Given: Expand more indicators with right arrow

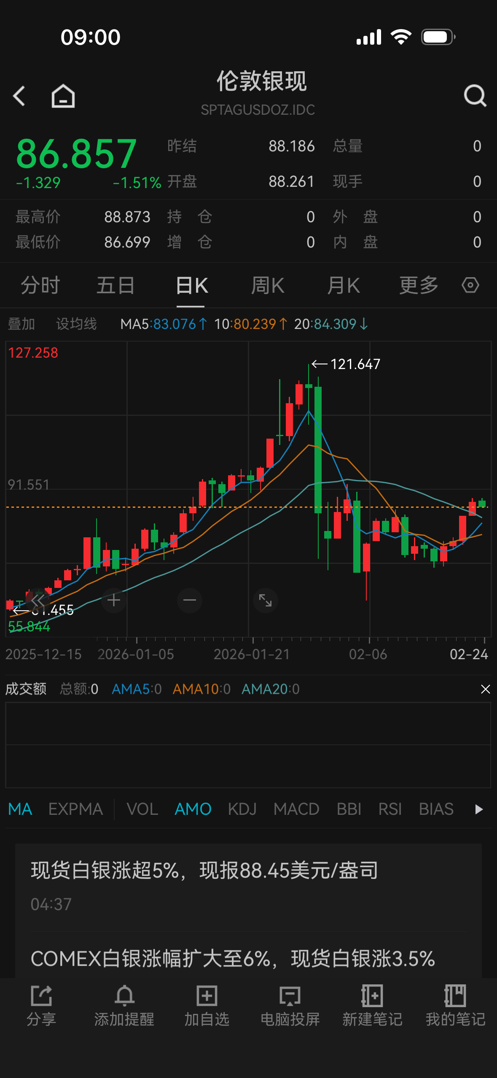Looking at the screenshot, I should pyautogui.click(x=478, y=809).
